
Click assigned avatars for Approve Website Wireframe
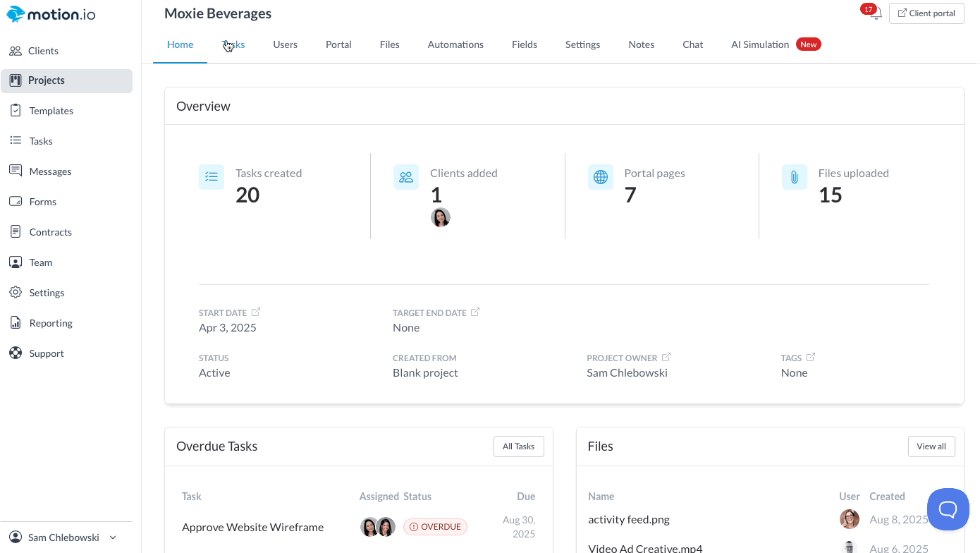pyautogui.click(x=378, y=527)
